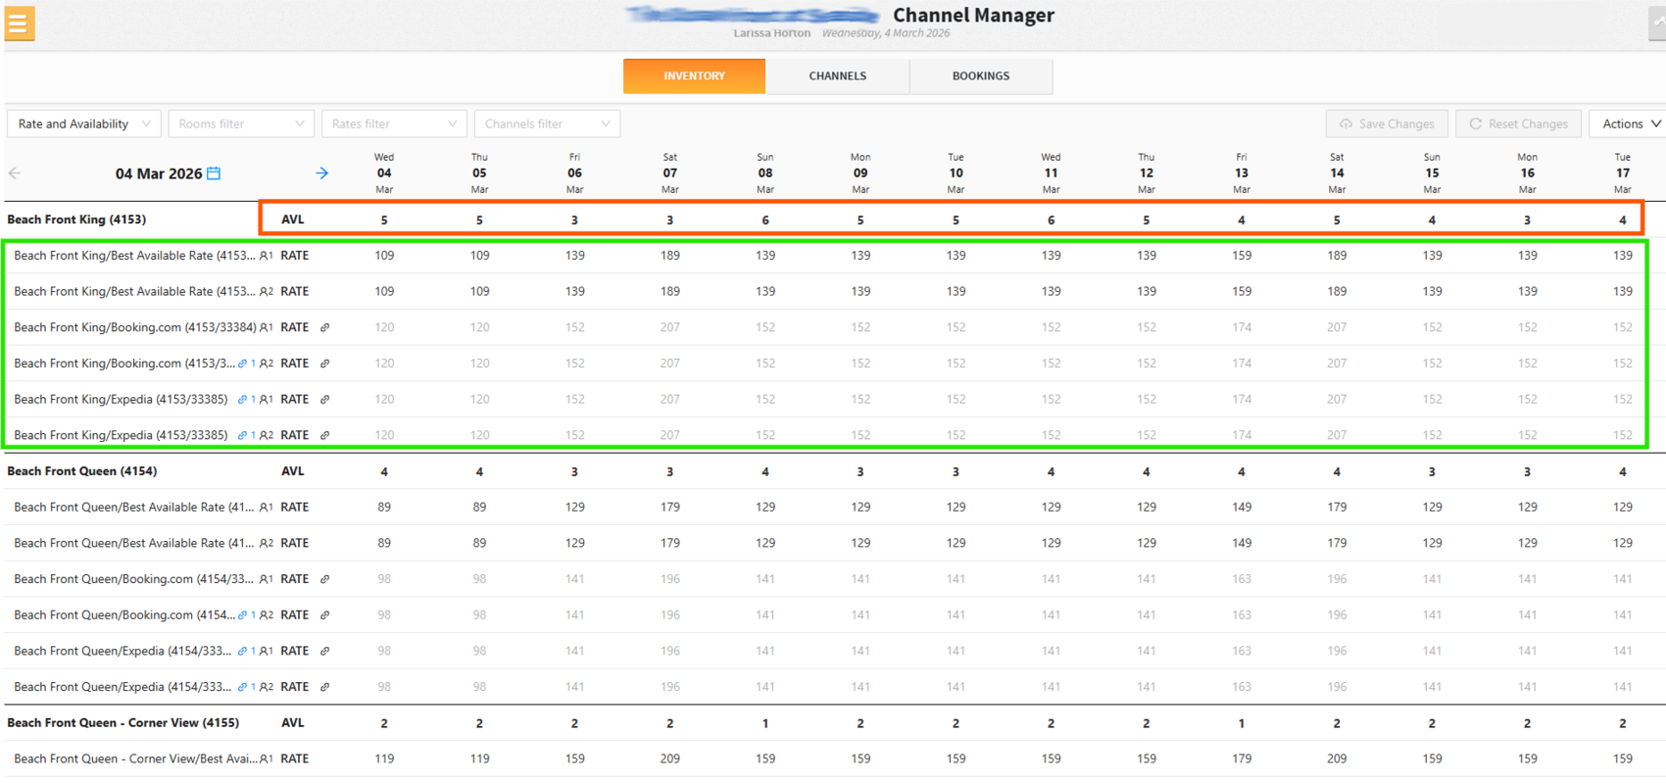Expand the Rates filter dropdown
Screen dimensions: 1666x783
394,123
